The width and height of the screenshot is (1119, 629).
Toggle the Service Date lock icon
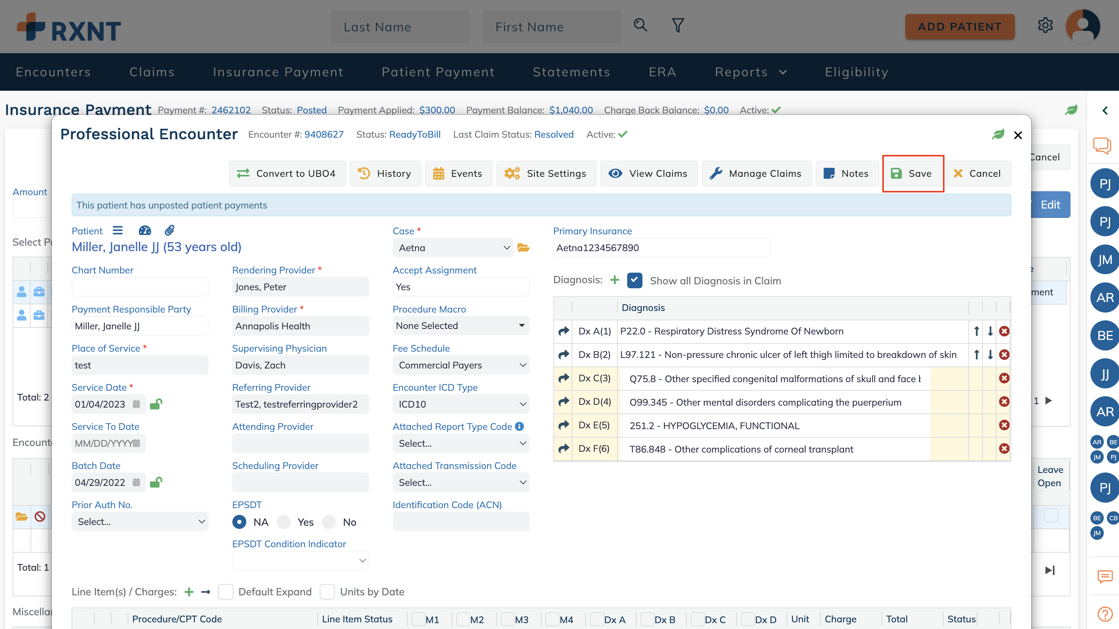click(156, 404)
